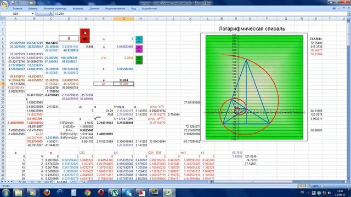Click the horizontal scrollbar at sheet bottom
The width and height of the screenshot is (351, 197).
point(253,182)
